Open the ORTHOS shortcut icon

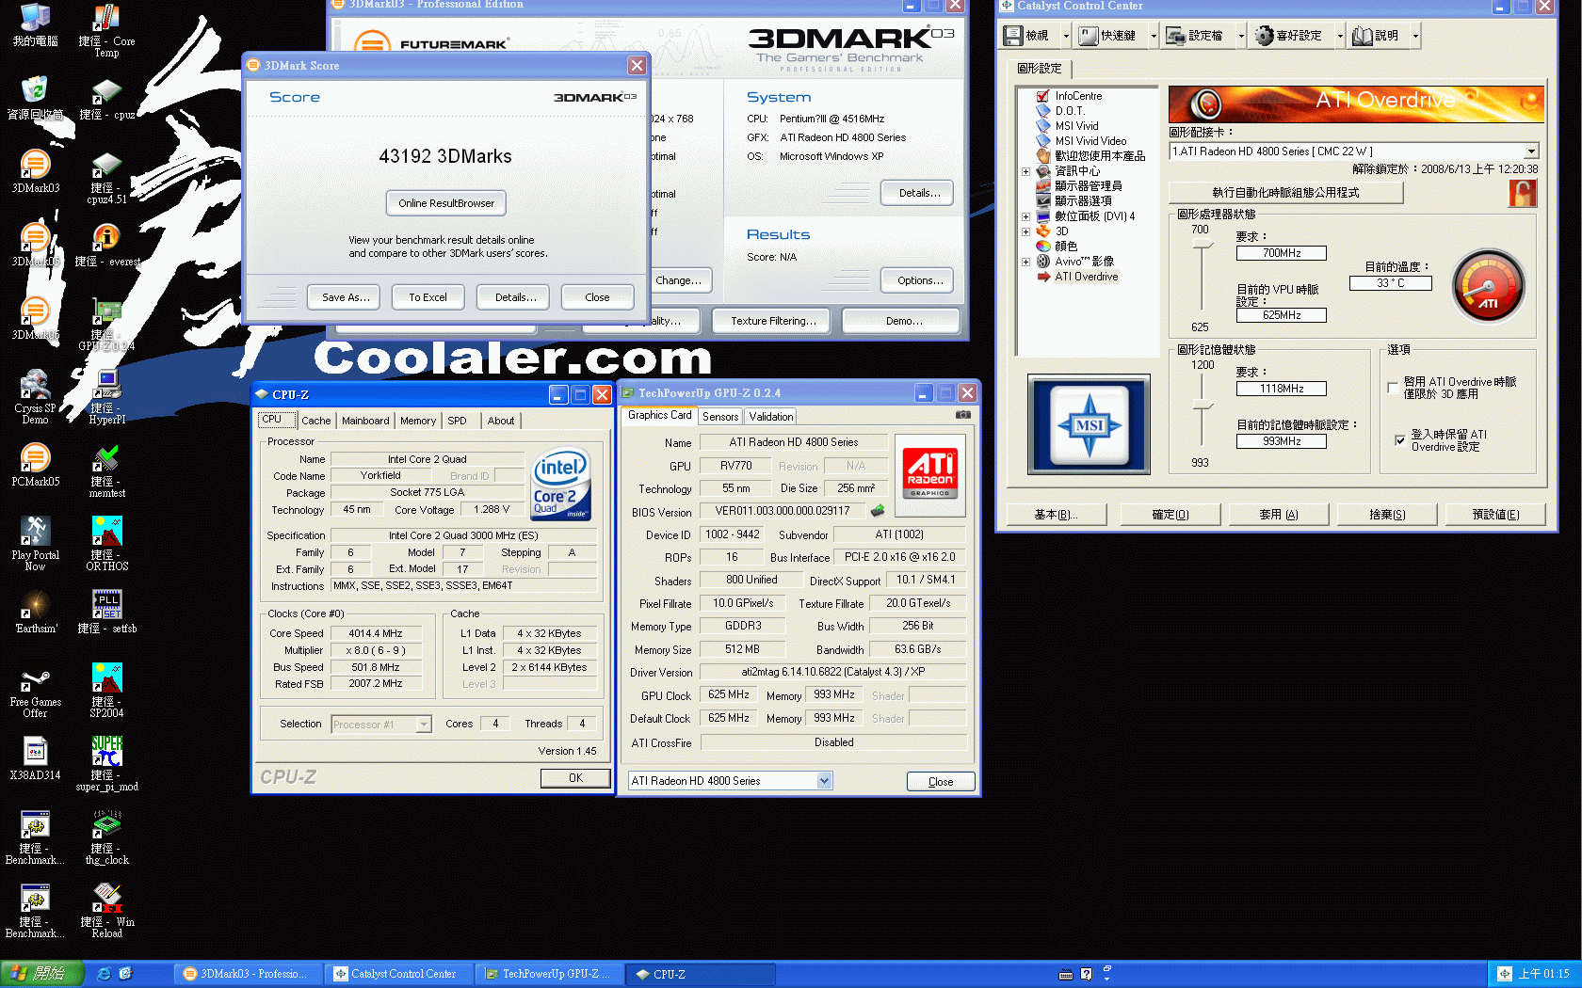(106, 543)
